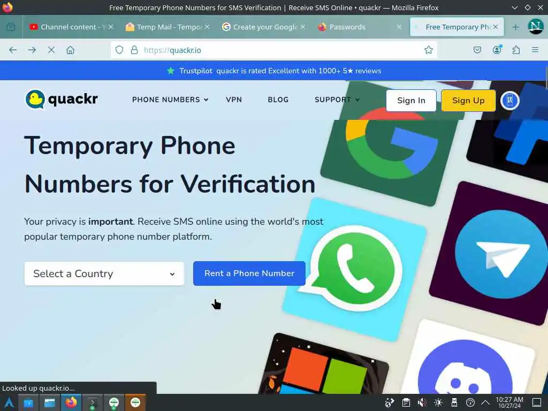The width and height of the screenshot is (548, 411).
Task: Open the Select a Country dropdown
Action: [x=104, y=273]
